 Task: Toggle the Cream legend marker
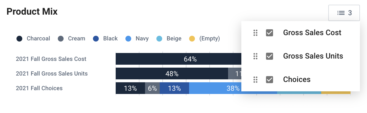[61, 39]
